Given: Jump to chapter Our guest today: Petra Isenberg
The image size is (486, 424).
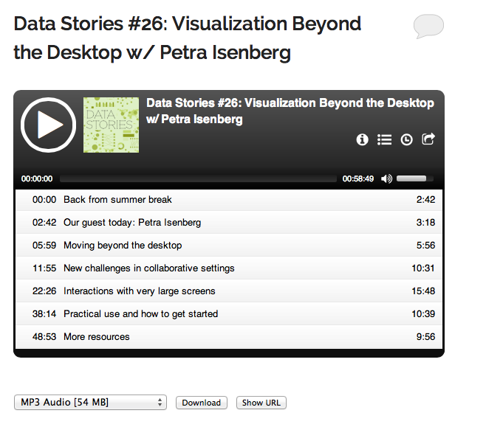Looking at the screenshot, I should 229,222.
